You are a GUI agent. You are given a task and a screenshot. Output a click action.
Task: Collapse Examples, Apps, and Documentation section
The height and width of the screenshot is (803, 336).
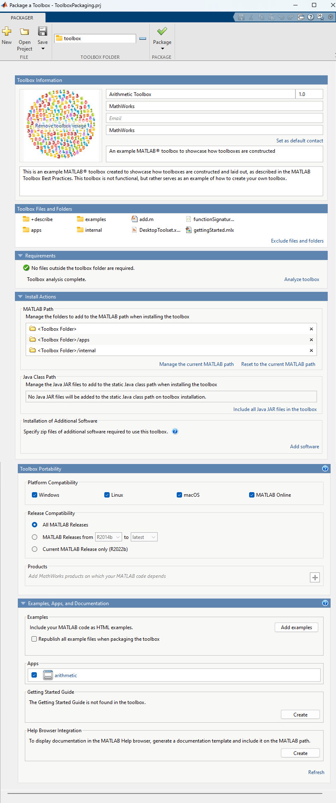23,603
